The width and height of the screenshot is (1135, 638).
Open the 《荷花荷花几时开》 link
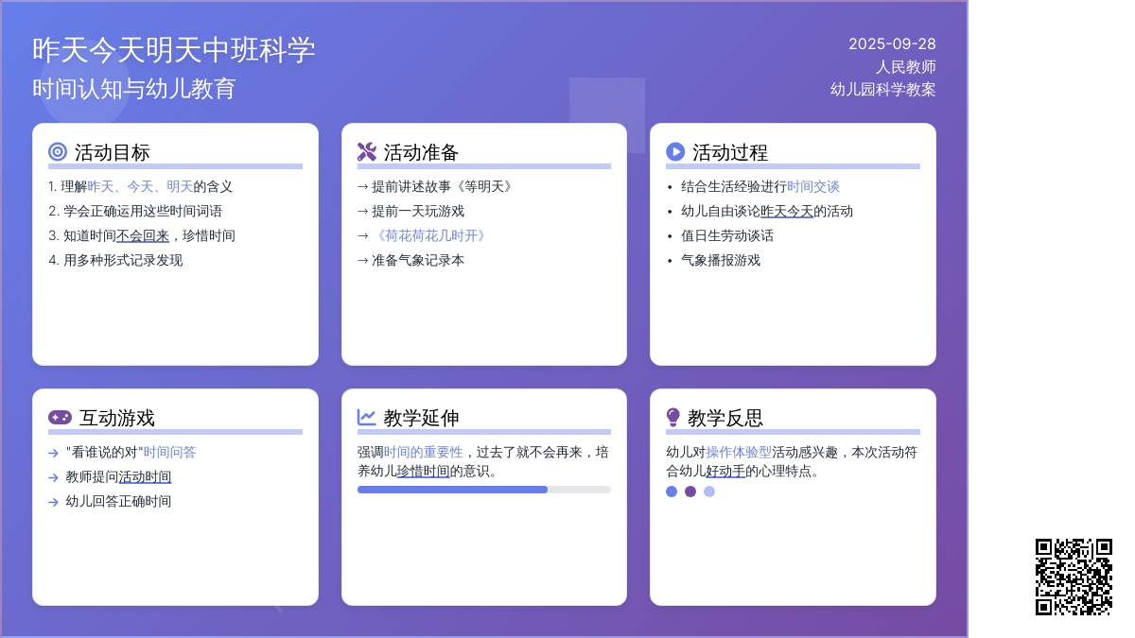coord(430,235)
